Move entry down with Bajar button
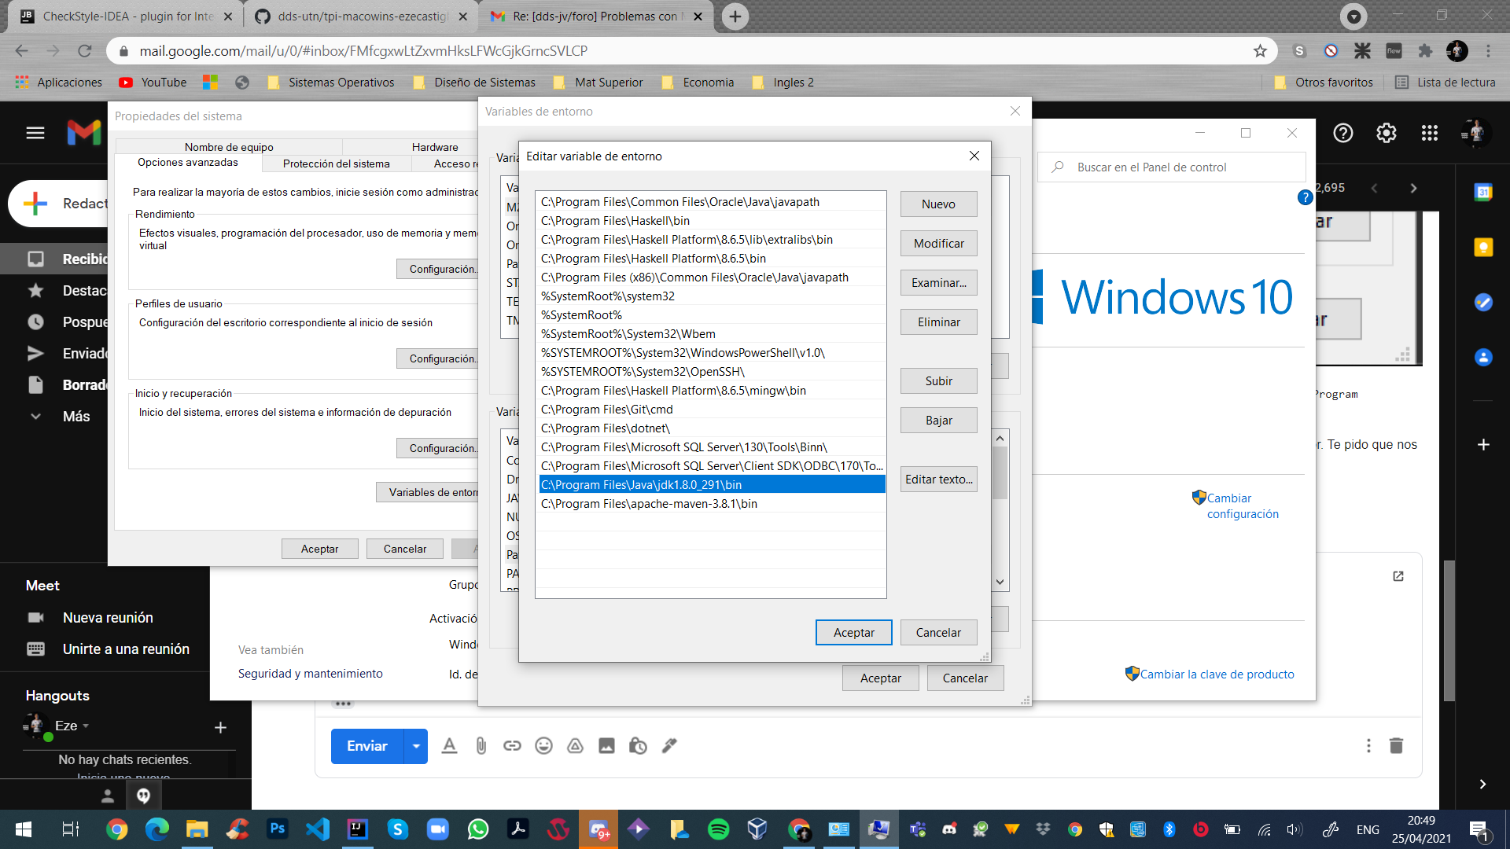 tap(938, 421)
